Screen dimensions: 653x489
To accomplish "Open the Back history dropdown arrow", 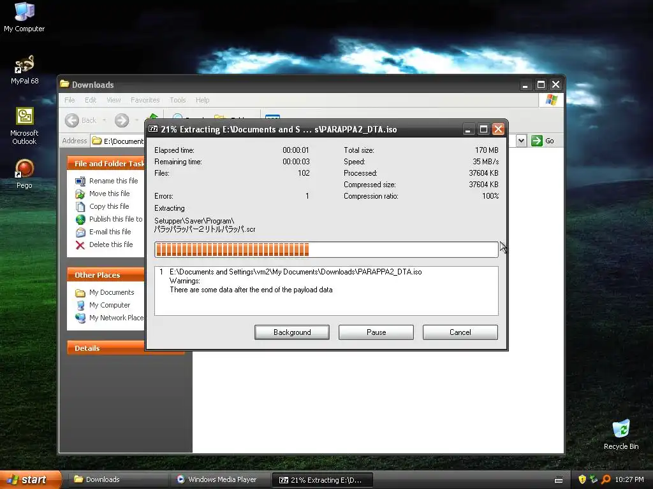I will tap(104, 120).
